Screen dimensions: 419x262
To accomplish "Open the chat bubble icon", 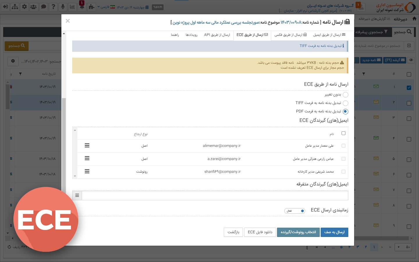I will [44, 7].
